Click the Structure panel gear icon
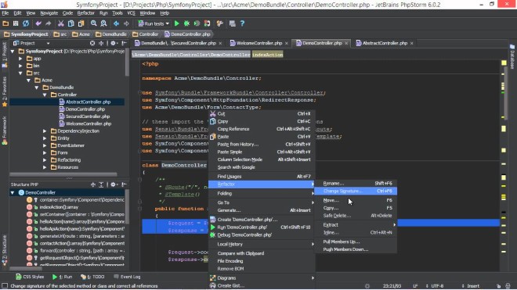 114,184
